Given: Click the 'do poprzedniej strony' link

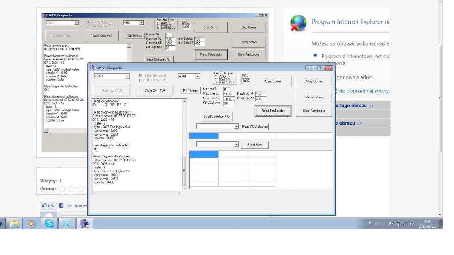Looking at the screenshot, I should (x=364, y=91).
